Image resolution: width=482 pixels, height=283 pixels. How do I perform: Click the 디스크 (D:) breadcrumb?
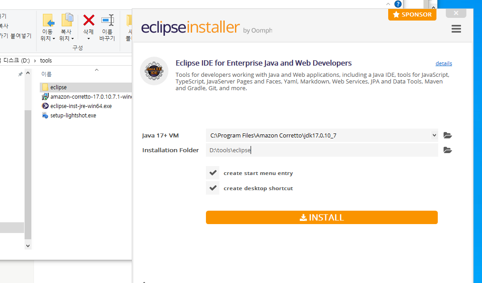[17, 61]
